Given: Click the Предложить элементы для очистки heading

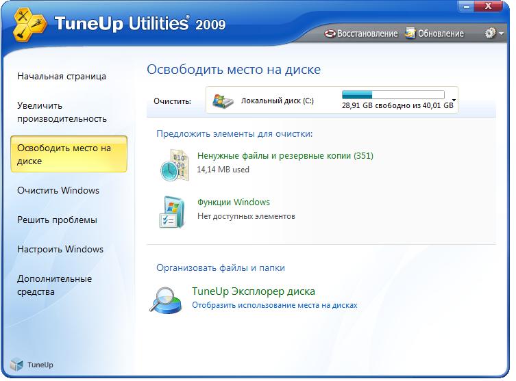Looking at the screenshot, I should point(234,133).
